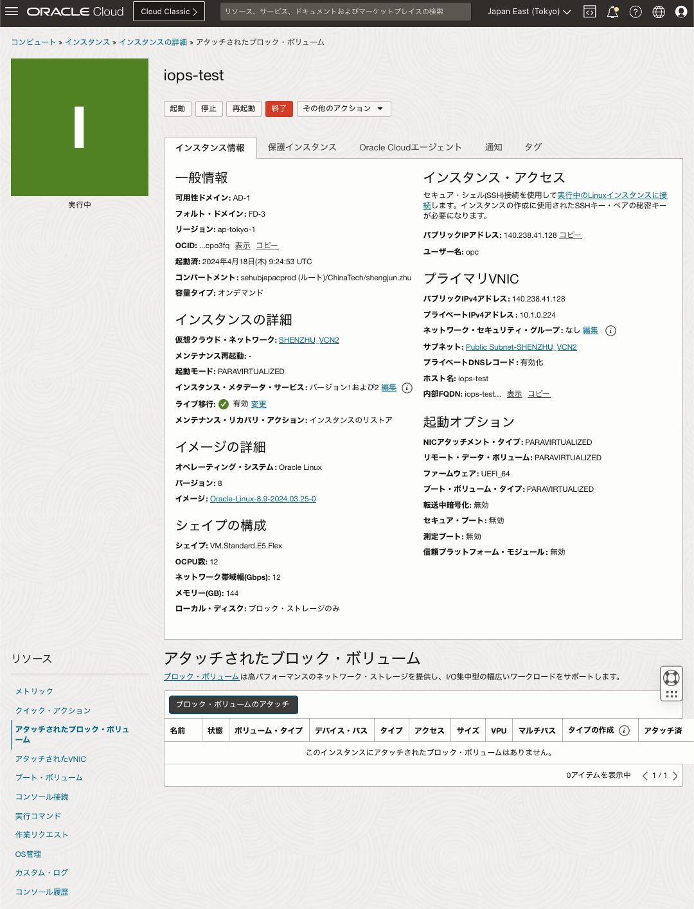The width and height of the screenshot is (694, 909).
Task: Click the green live migration checkmark icon
Action: pos(222,404)
